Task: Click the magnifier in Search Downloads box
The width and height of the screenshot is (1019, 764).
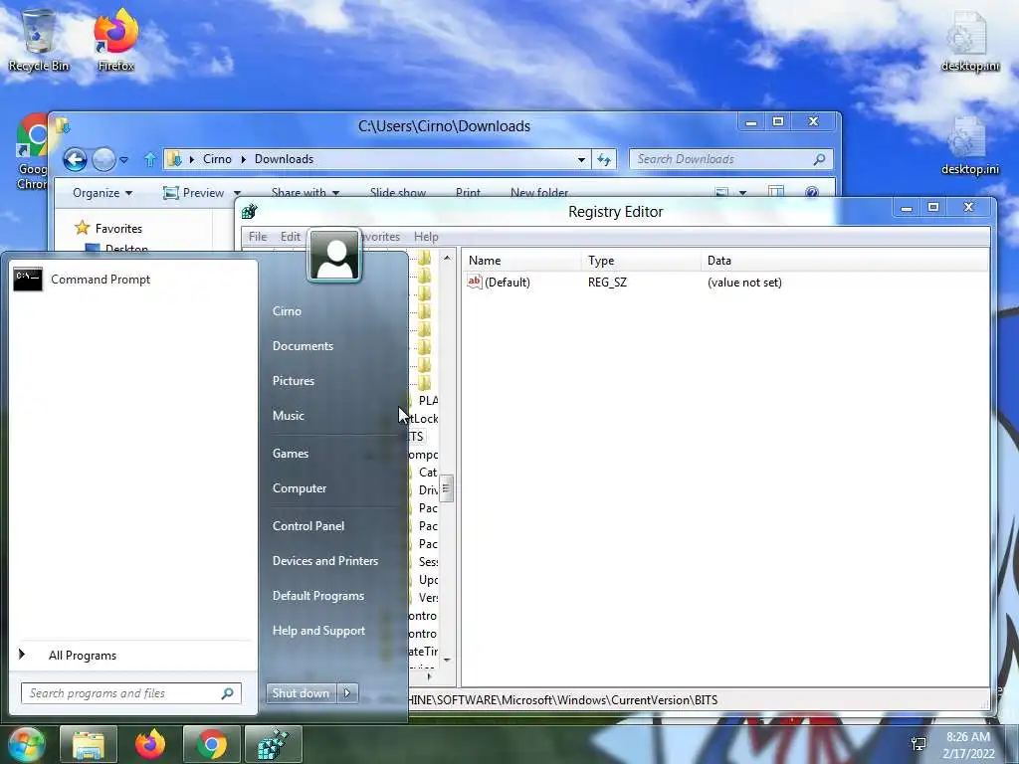Action: [x=820, y=159]
